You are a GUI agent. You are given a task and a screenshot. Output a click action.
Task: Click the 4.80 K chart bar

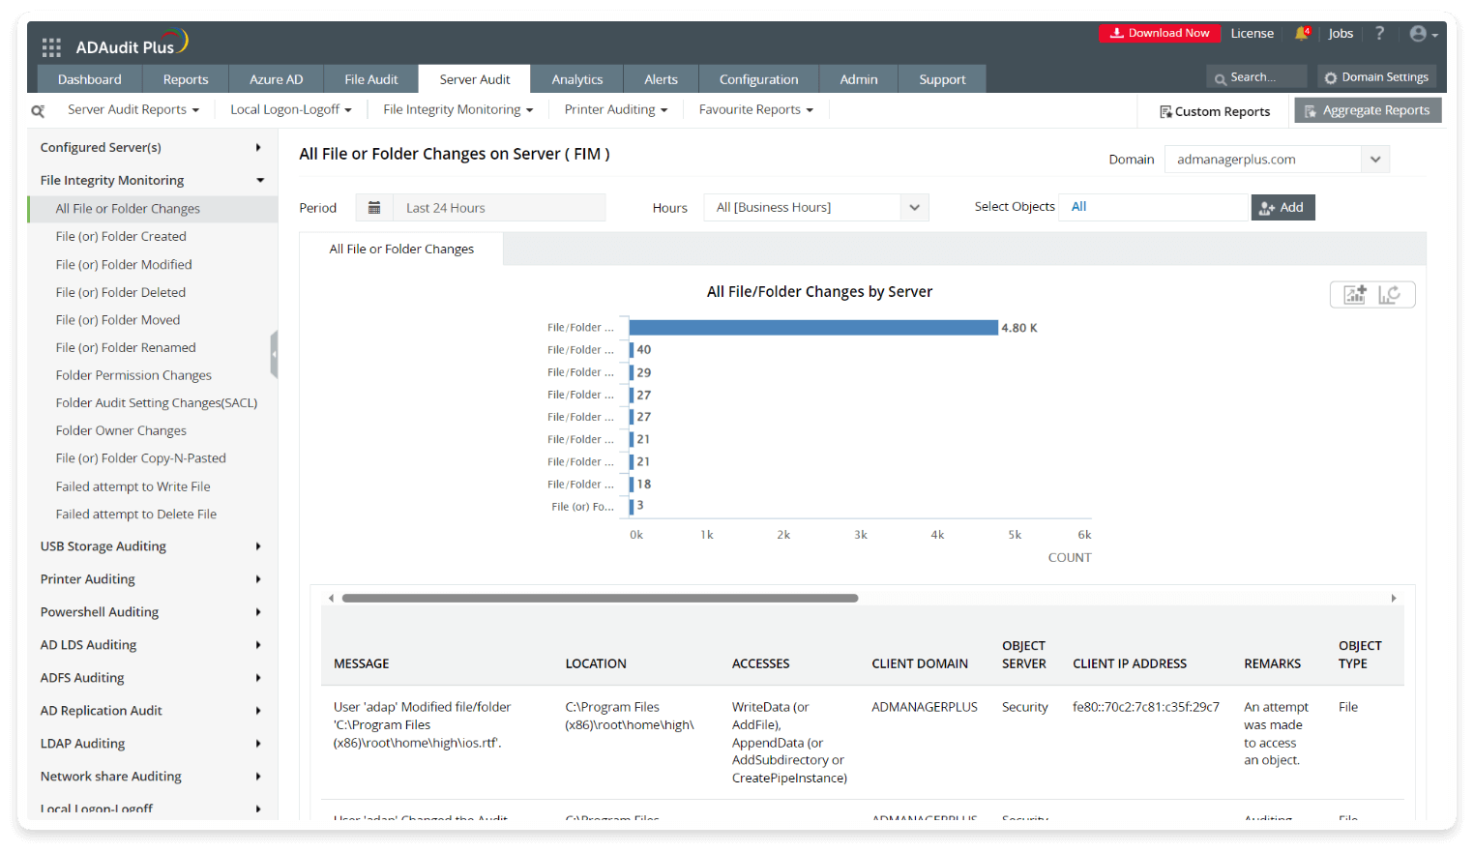point(813,328)
